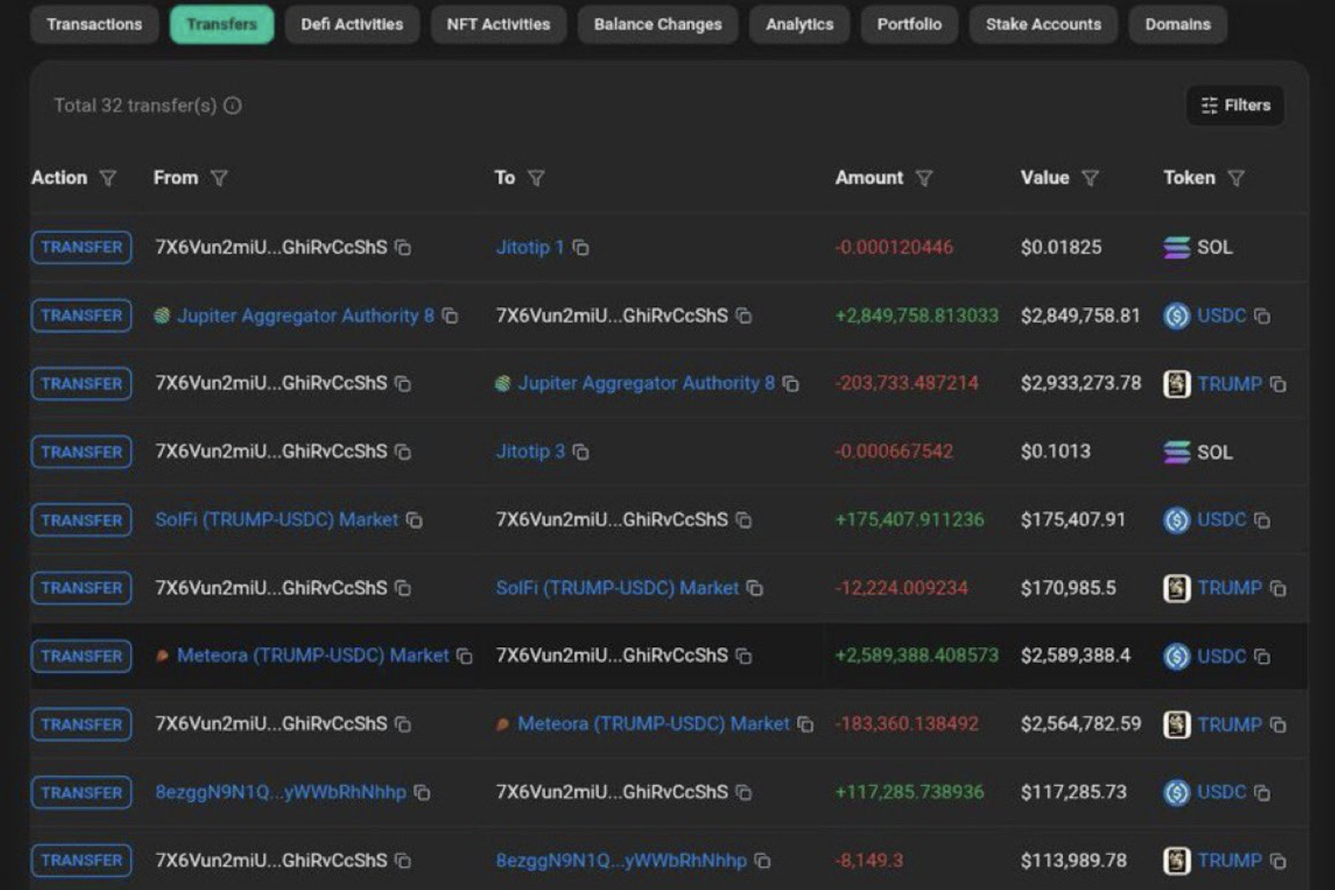Click SOL logo in $0.01825 row
The image size is (1335, 890).
(x=1176, y=248)
